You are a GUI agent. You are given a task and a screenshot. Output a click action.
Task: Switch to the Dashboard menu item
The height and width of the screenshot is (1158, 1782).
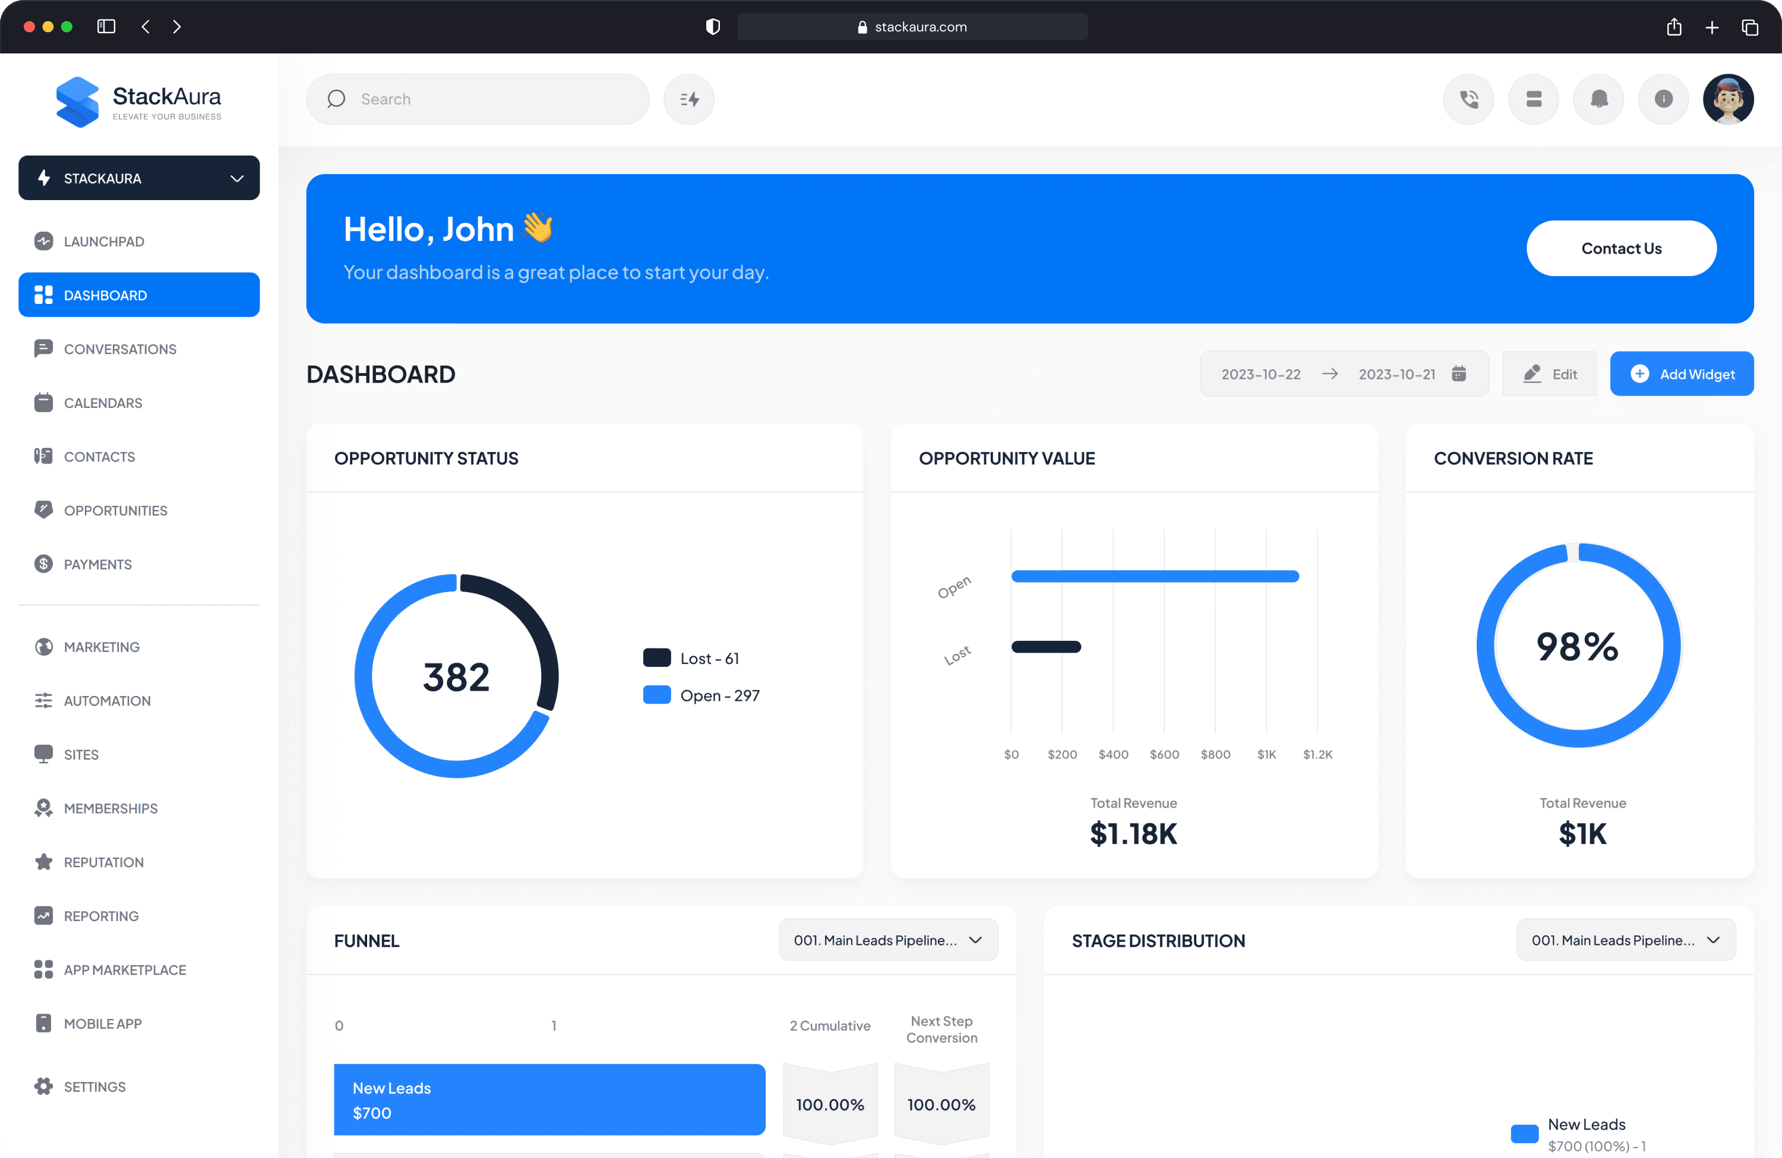[105, 294]
